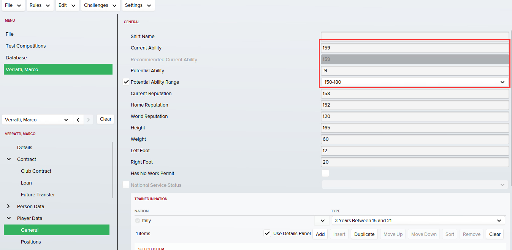512x250 pixels.
Task: Tick the National Service Status checkbox
Action: coord(126,185)
